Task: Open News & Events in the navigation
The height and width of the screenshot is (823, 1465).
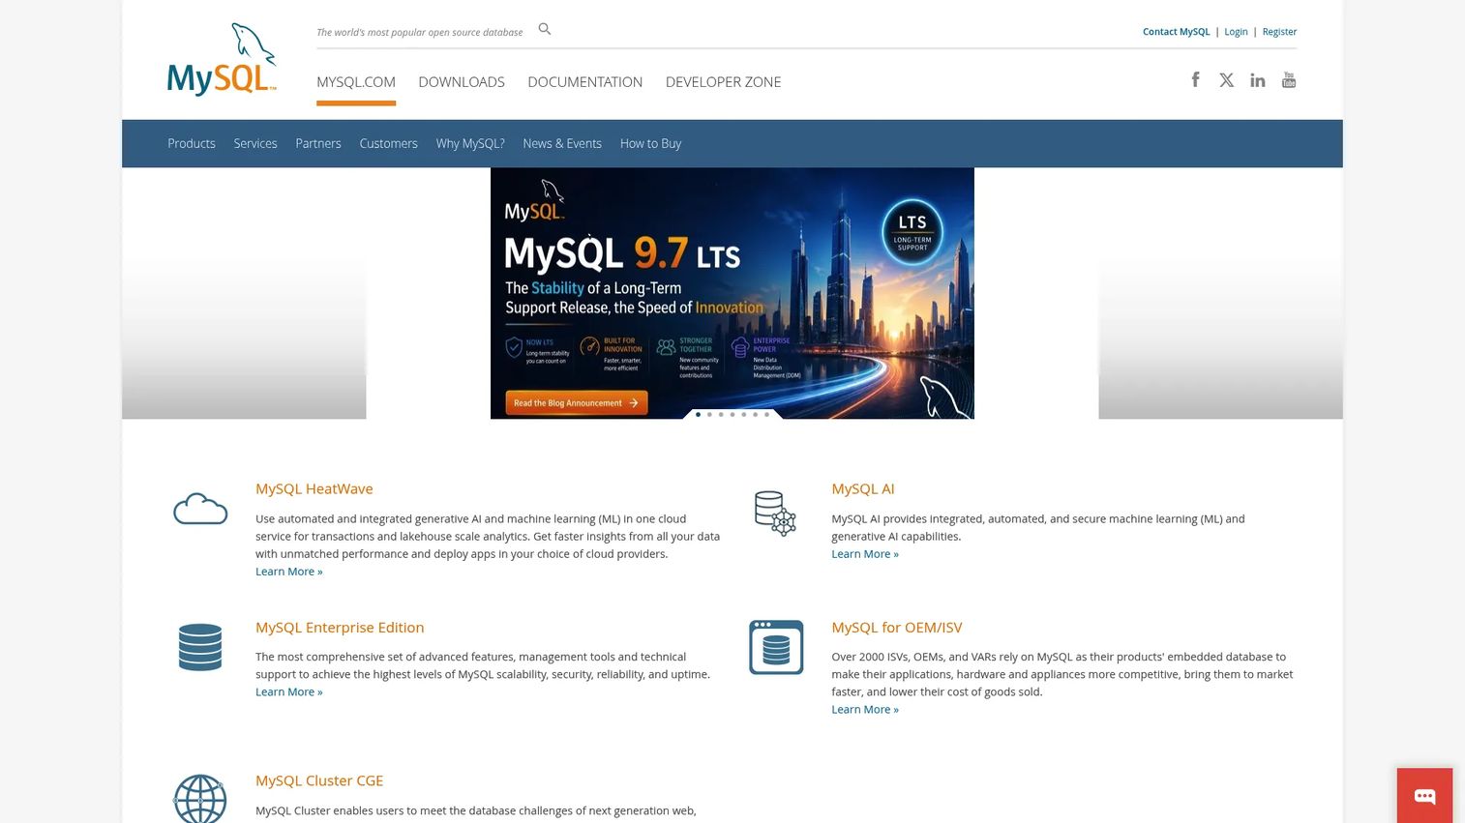Action: pyautogui.click(x=562, y=143)
